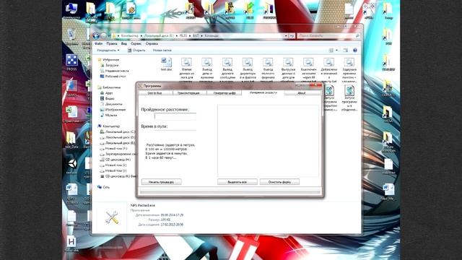The image size is (462, 260).
Task: Select Документы library
Action: tap(111, 104)
